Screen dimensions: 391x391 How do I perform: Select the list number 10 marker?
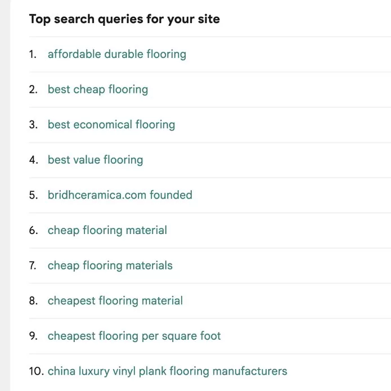coord(35,371)
